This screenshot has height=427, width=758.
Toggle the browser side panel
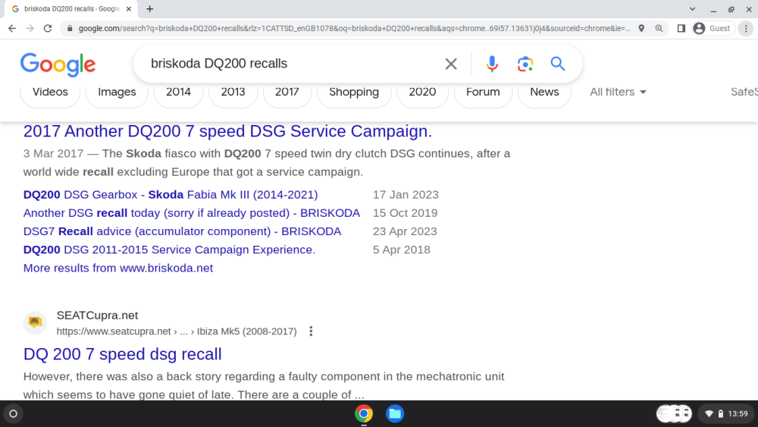point(681,29)
